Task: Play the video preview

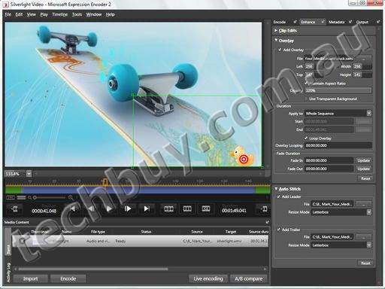Action: [109, 208]
